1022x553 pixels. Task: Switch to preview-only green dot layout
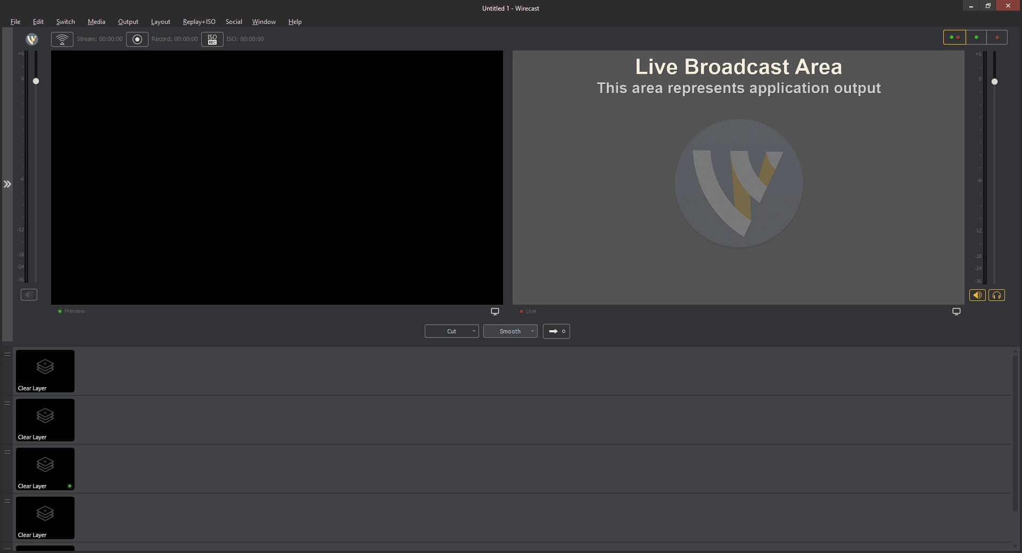[x=976, y=37]
